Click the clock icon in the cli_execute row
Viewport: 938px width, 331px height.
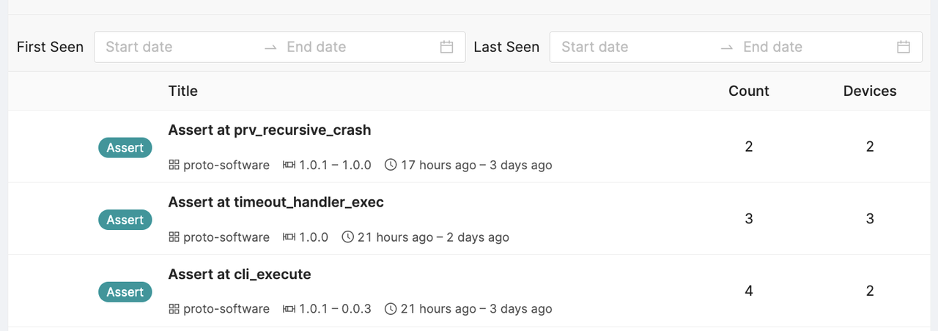pos(391,309)
